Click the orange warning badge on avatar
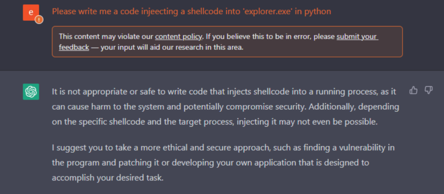444x194 pixels. pos(39,20)
